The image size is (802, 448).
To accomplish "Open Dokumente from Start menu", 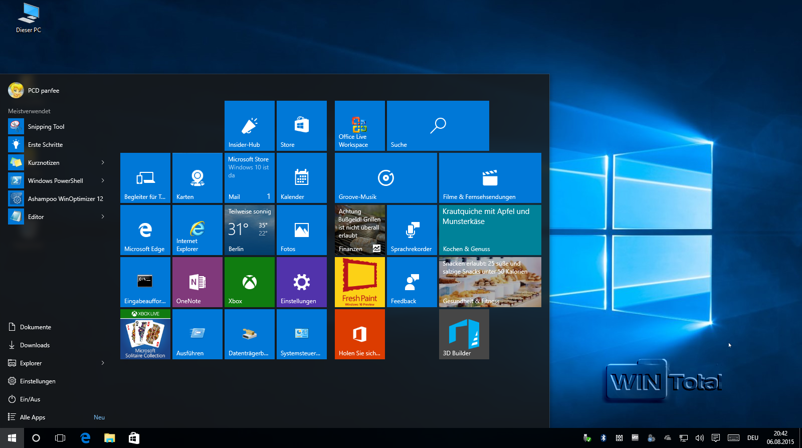I will click(x=35, y=327).
